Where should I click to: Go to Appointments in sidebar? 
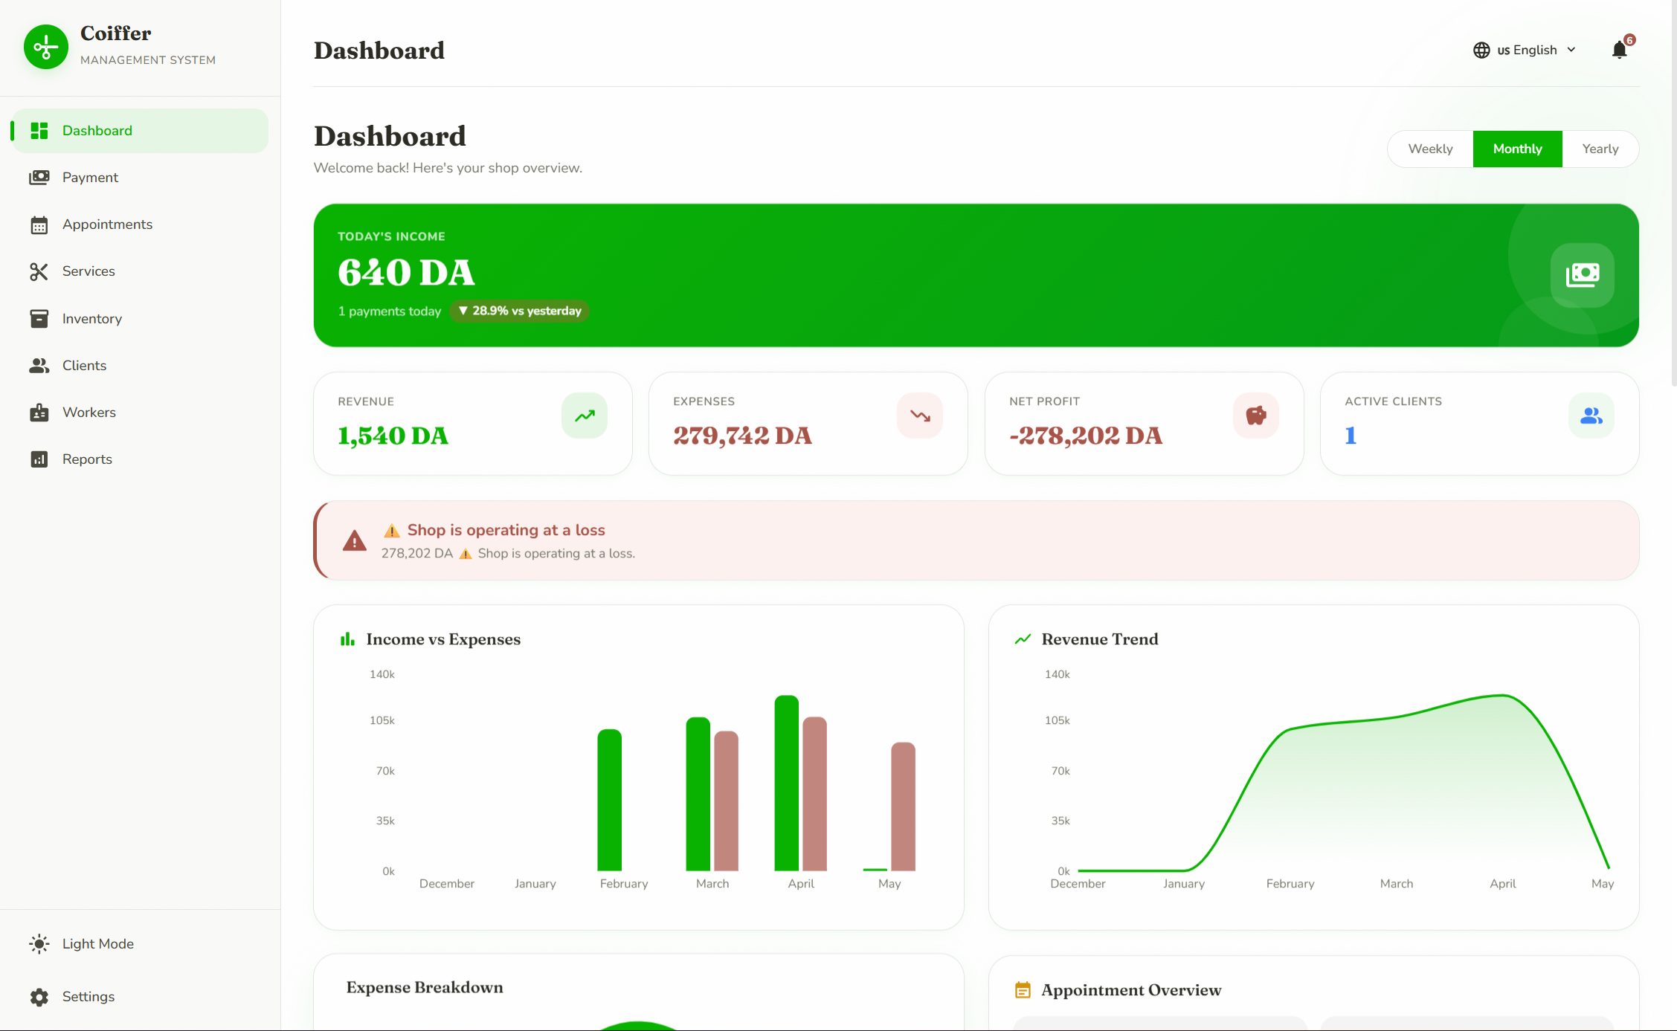point(140,224)
